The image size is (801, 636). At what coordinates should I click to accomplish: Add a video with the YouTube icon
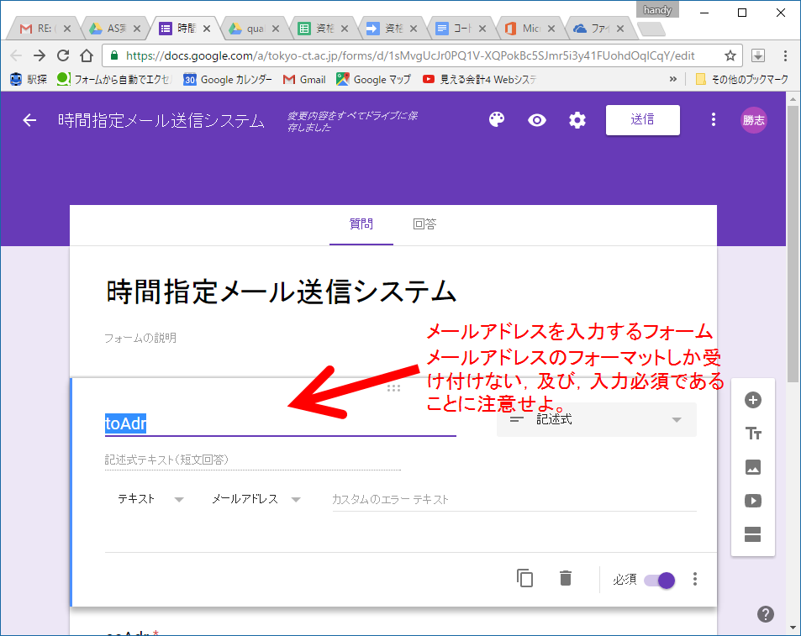point(752,502)
